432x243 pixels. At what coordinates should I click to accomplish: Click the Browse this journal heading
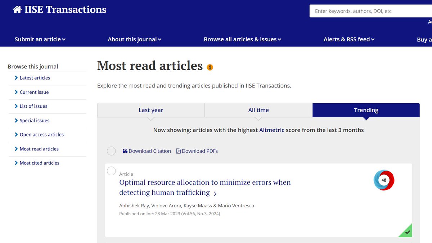coord(33,67)
